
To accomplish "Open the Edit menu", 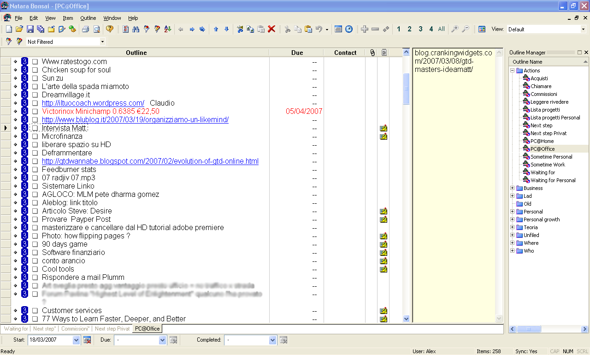I will [34, 18].
